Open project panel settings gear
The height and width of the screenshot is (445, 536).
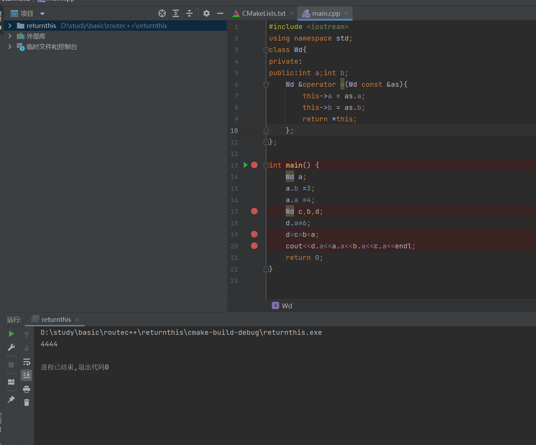tap(207, 14)
